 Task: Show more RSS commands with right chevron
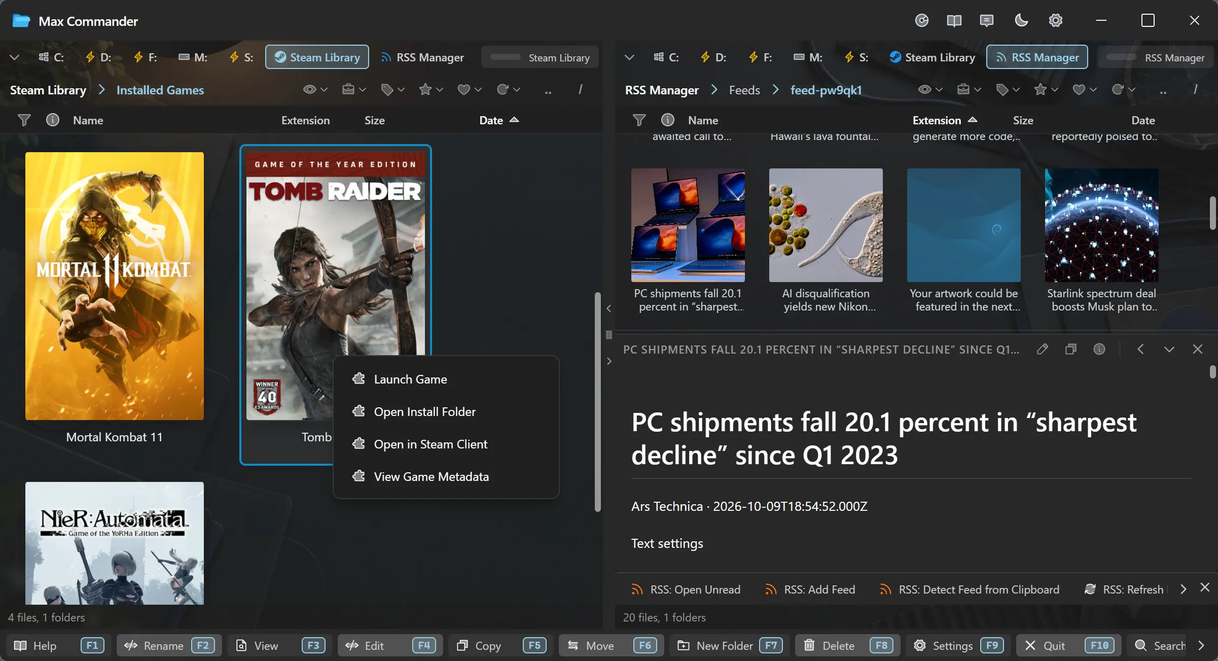tap(1183, 589)
